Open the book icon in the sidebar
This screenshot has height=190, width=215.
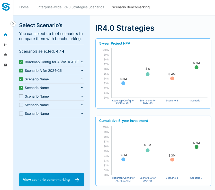click(6, 65)
